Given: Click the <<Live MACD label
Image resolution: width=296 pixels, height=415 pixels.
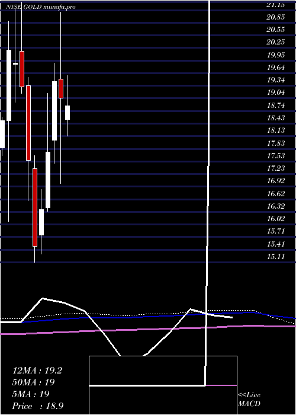Looking at the screenshot, I should pyautogui.click(x=249, y=400).
